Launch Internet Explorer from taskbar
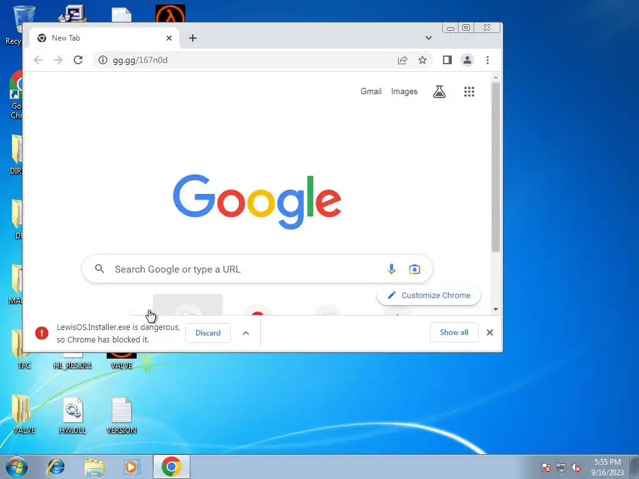 pyautogui.click(x=56, y=467)
